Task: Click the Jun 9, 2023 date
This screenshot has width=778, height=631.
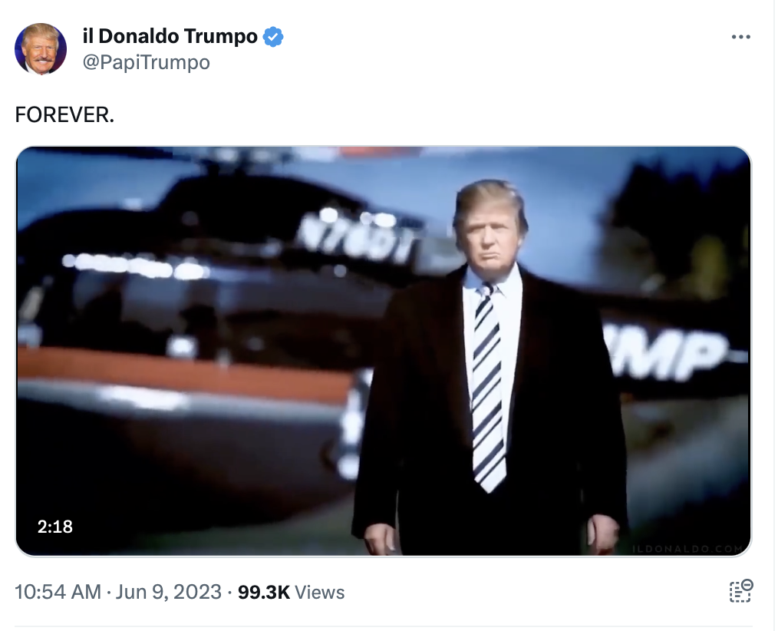Action: pos(169,592)
